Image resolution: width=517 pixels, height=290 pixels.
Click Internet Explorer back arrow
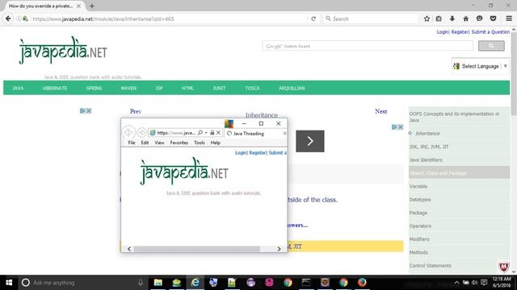[128, 132]
